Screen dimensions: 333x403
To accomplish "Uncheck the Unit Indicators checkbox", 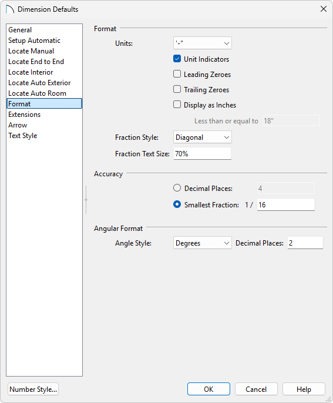I will coord(177,59).
